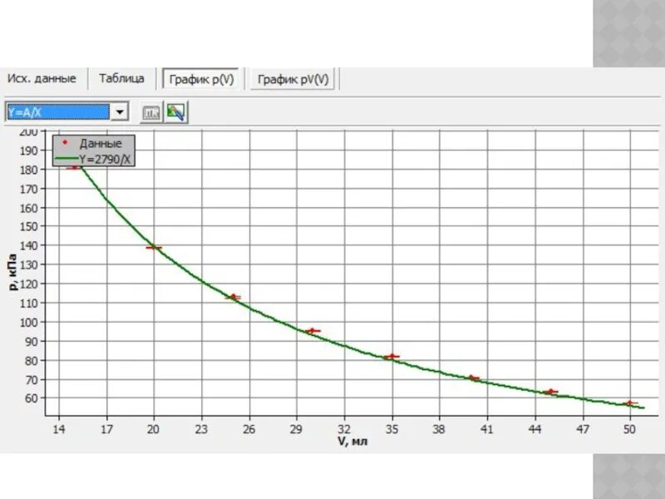Click the data point at V=30

click(313, 330)
